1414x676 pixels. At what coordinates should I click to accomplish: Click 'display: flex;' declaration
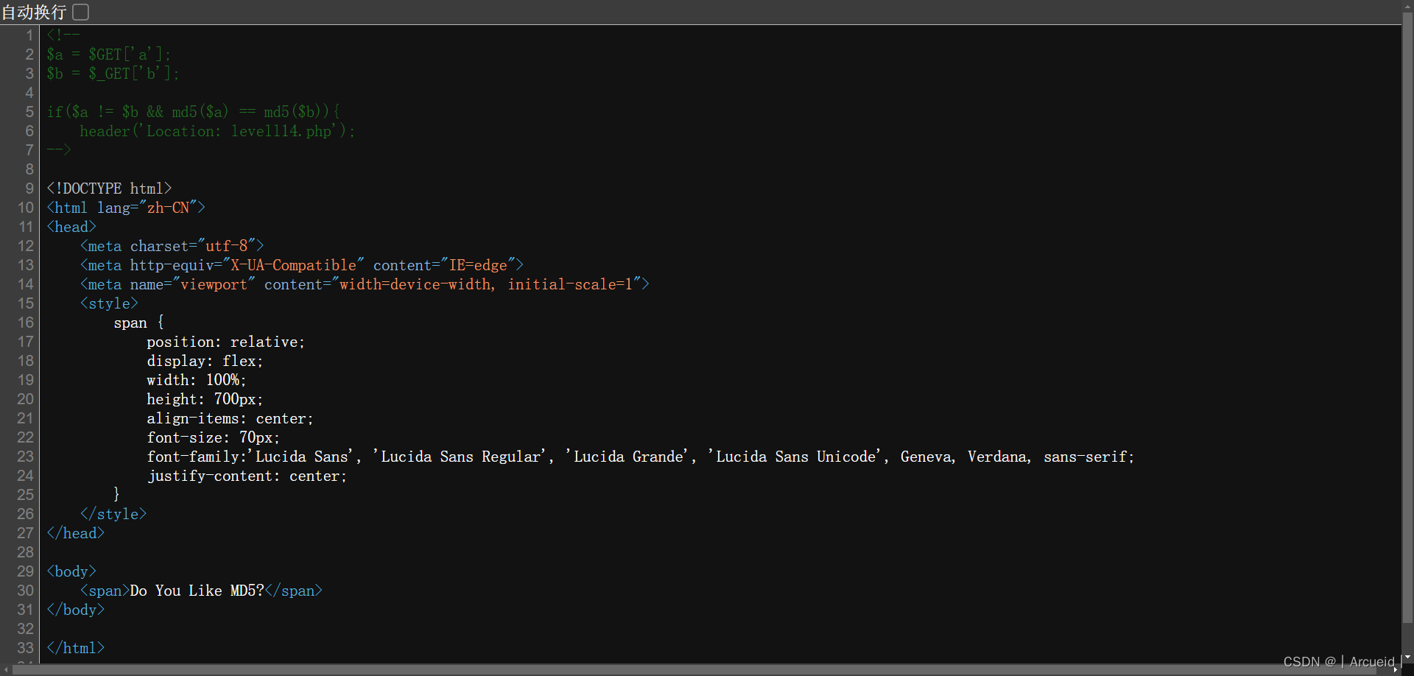[205, 361]
